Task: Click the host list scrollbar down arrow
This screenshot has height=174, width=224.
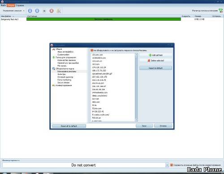Action: click(x=136, y=120)
